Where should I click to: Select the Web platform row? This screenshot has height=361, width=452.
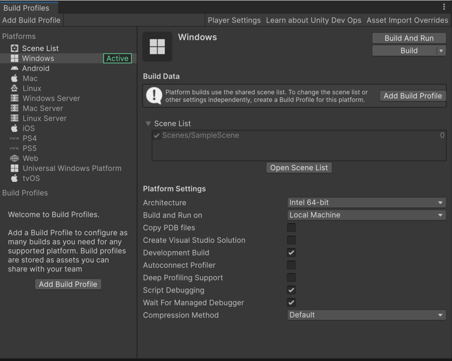[68, 158]
